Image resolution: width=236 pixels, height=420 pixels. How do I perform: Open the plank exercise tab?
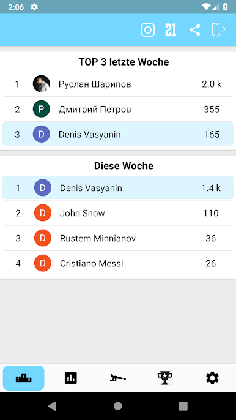click(118, 378)
